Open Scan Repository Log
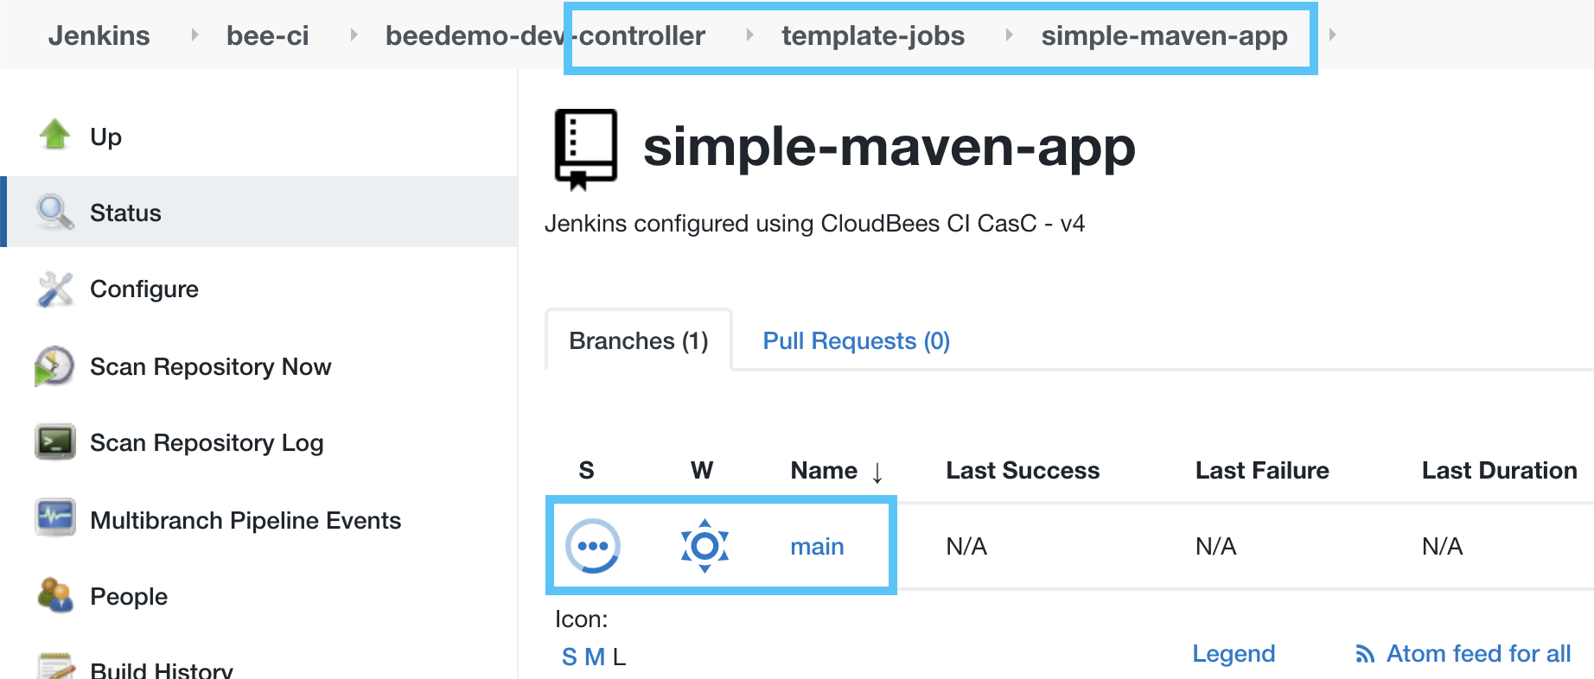The image size is (1594, 679). tap(207, 442)
